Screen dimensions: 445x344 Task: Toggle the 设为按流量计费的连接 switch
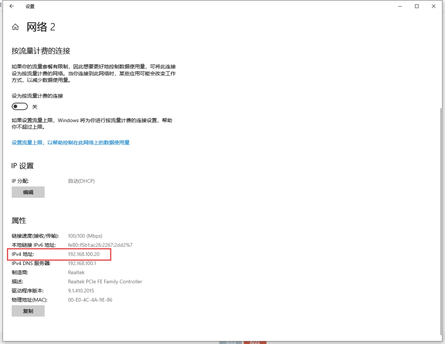[x=20, y=106]
